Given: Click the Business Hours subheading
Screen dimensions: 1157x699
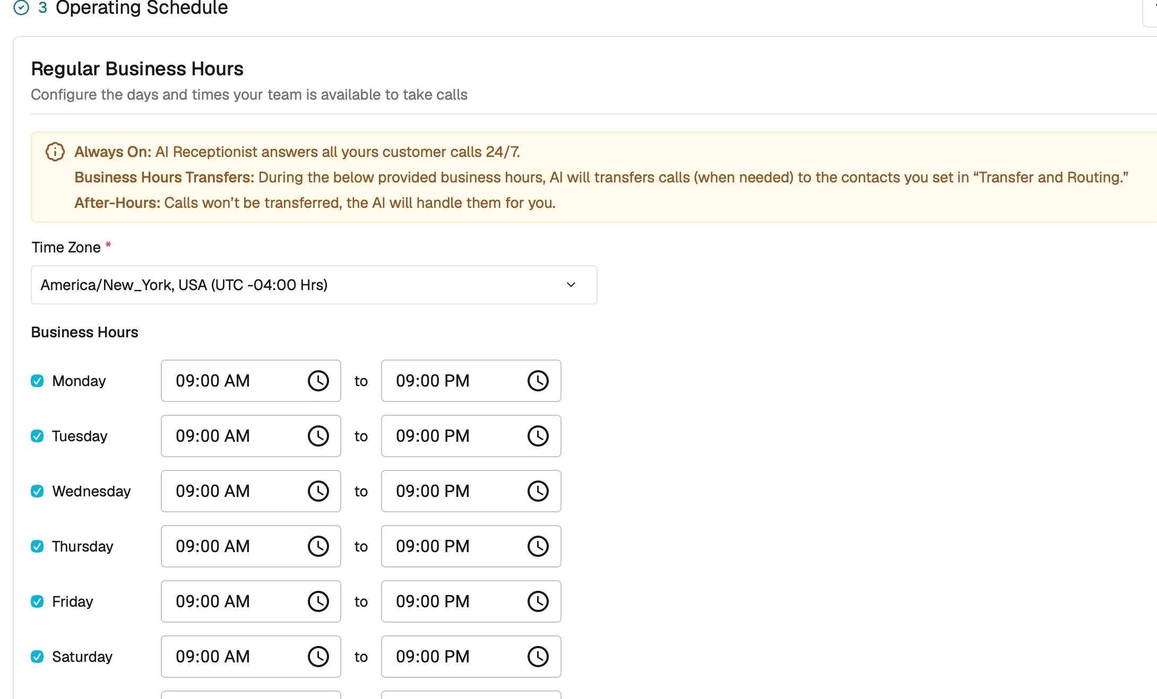Looking at the screenshot, I should (84, 332).
